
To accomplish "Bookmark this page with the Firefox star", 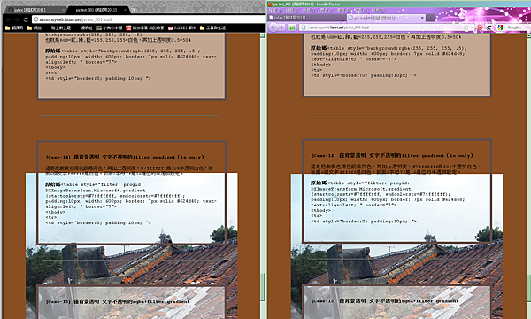I will (466, 27).
